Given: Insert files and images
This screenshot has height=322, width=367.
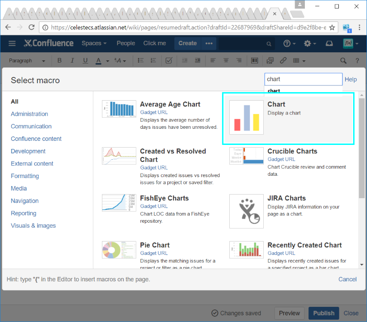Looking at the screenshot, I should 270,61.
